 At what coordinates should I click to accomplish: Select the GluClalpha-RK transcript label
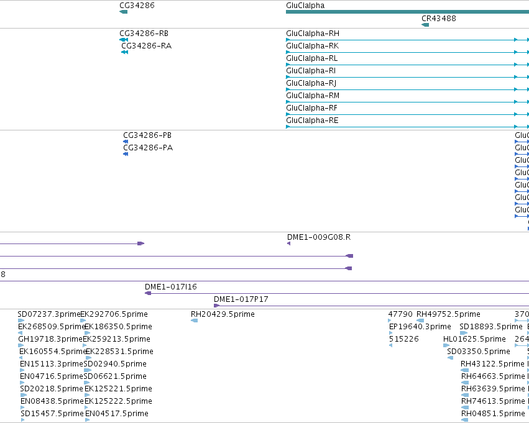(x=313, y=46)
